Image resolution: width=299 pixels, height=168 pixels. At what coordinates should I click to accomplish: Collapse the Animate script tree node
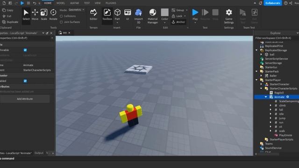click(266, 97)
